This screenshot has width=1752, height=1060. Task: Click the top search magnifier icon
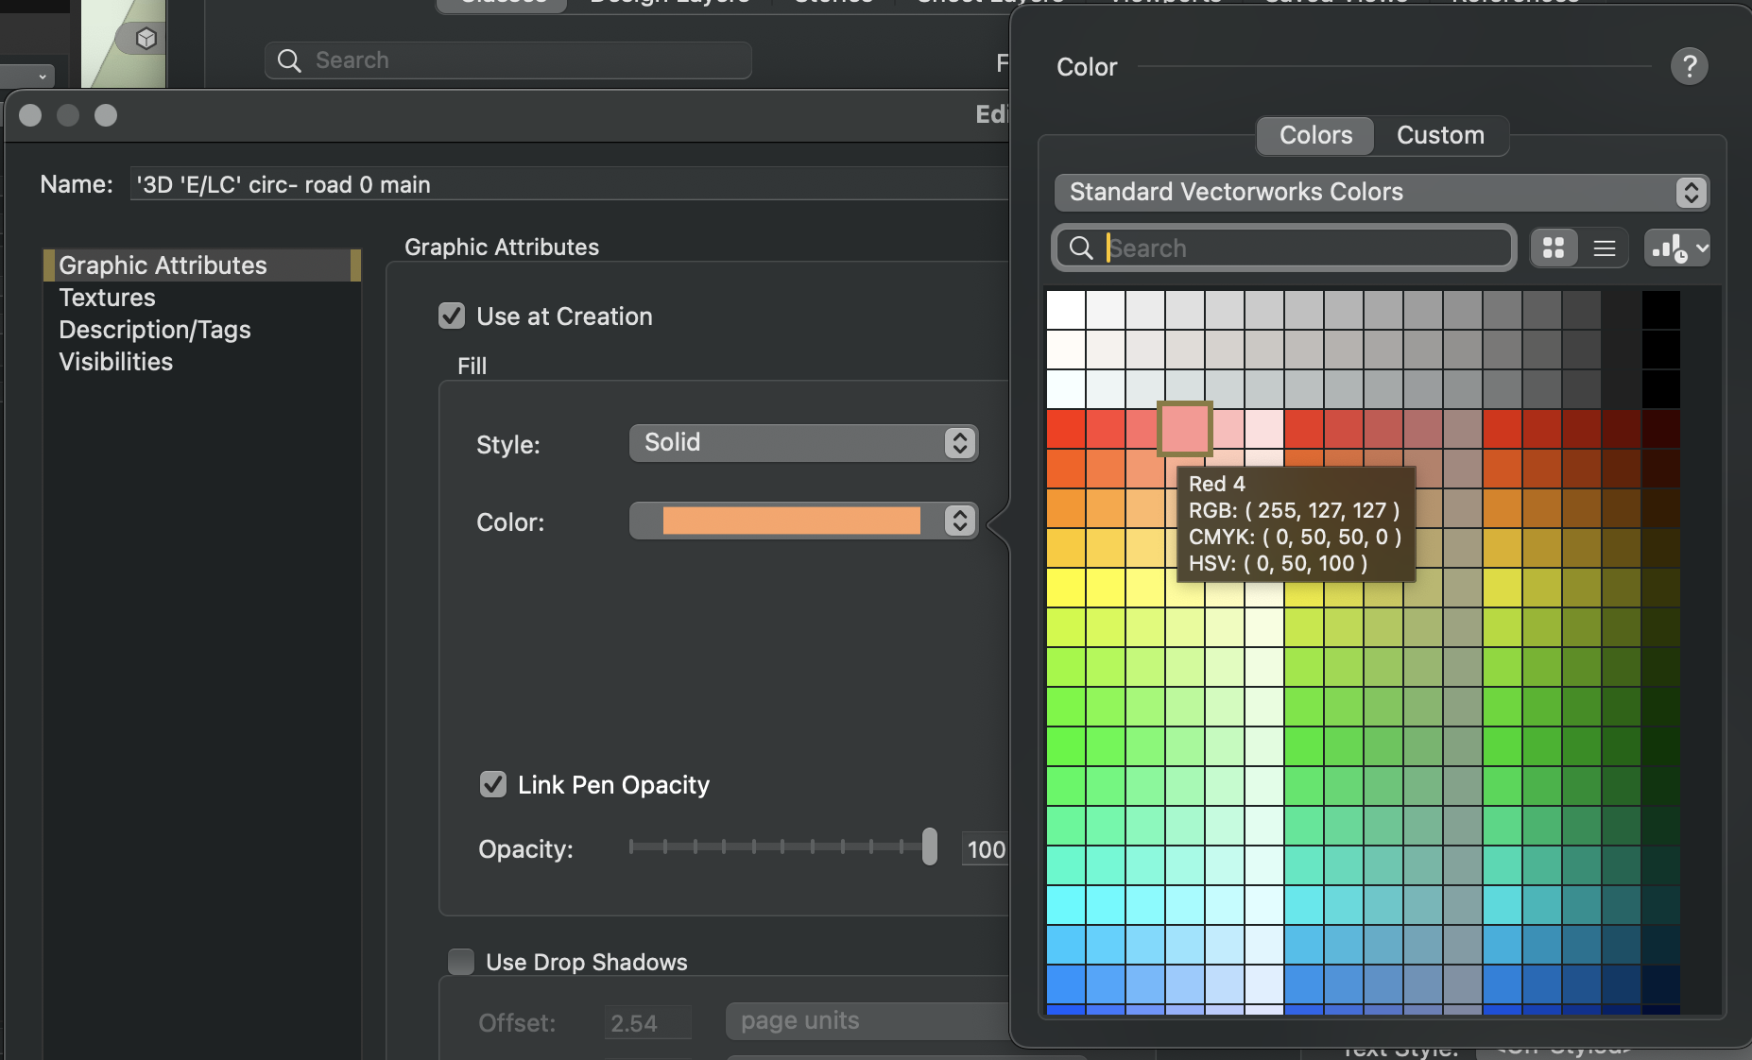tap(289, 60)
